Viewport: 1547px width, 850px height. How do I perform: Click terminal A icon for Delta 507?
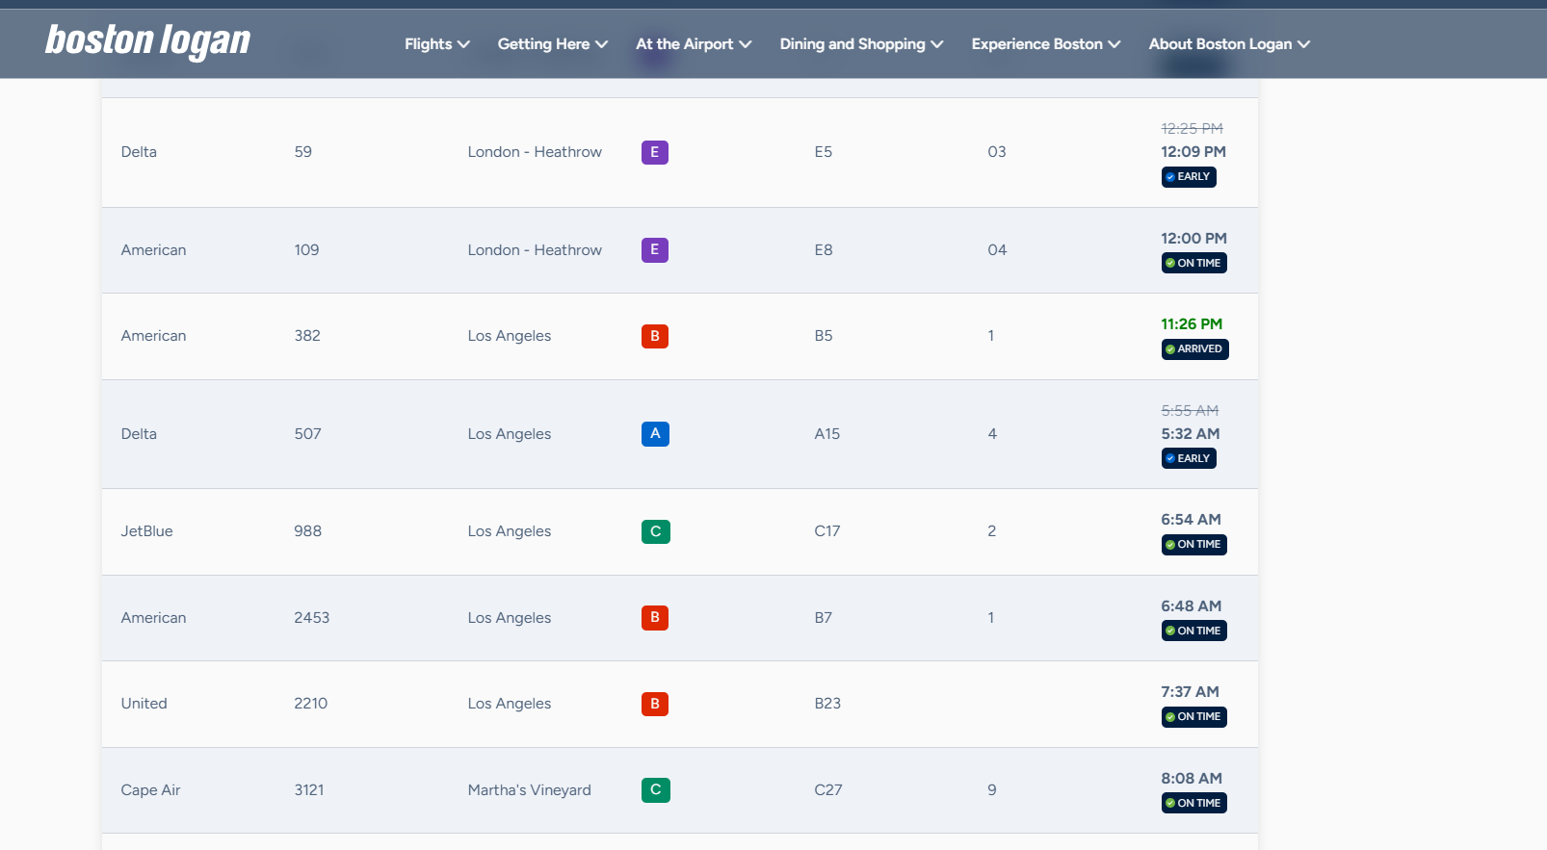point(655,434)
